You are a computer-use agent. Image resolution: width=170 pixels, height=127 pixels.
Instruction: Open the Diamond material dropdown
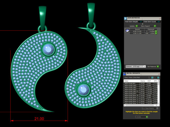click(136, 66)
